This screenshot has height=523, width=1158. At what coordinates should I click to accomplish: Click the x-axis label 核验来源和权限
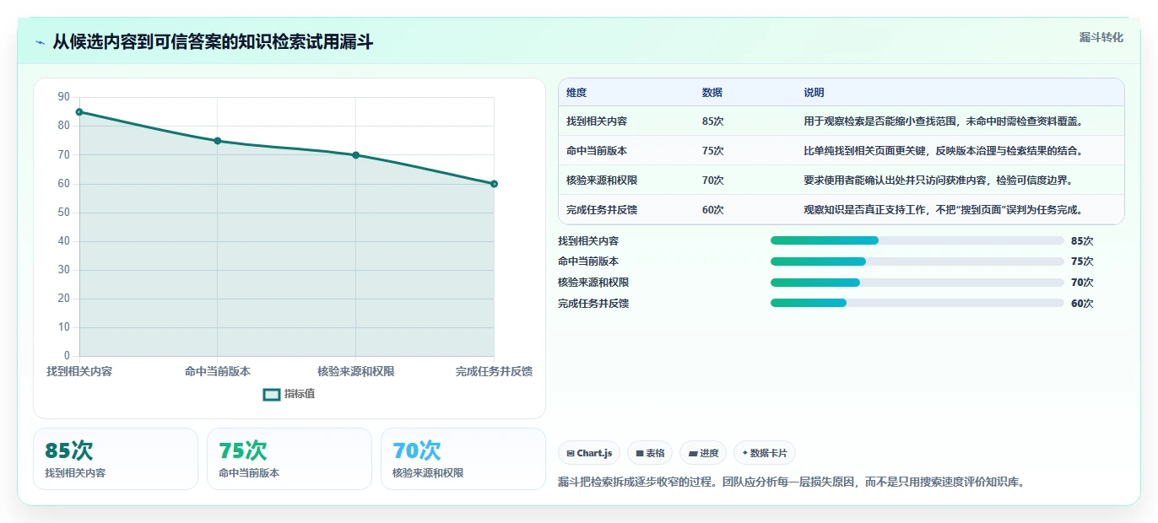point(355,371)
